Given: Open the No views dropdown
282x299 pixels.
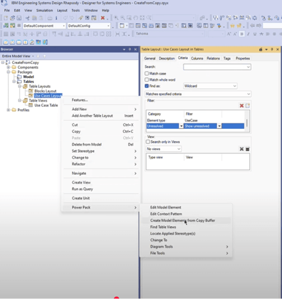Looking at the screenshot, I should point(179,149).
